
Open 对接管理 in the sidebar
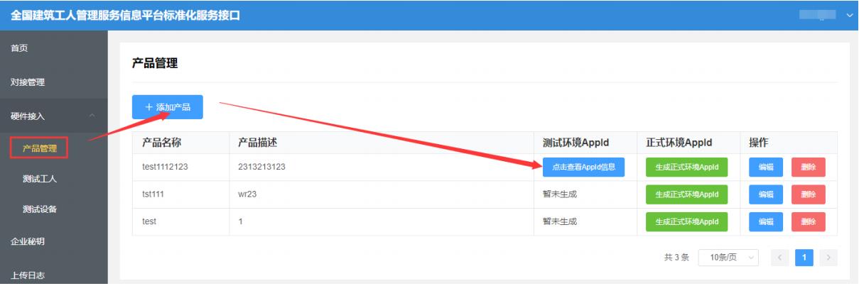28,82
